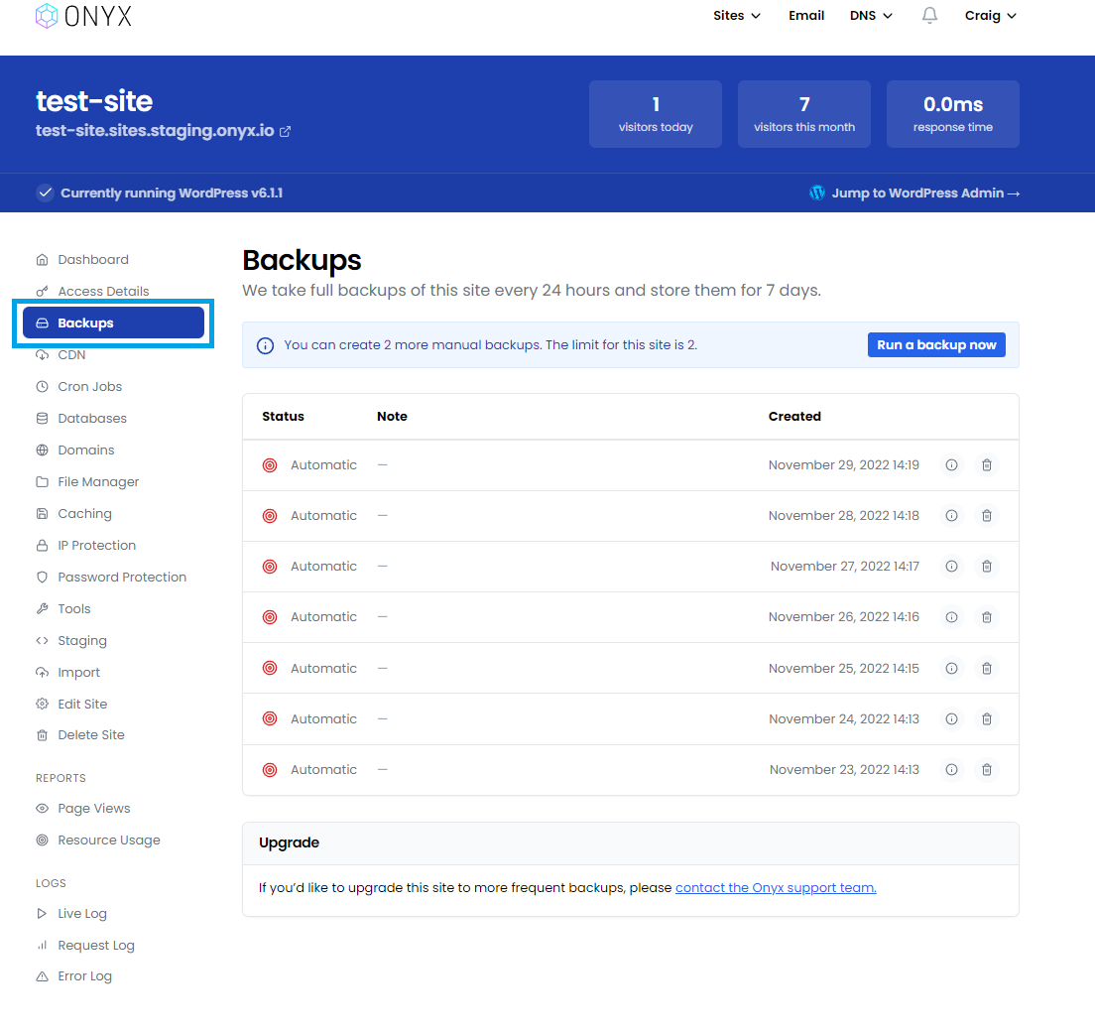Click the info icon in manual backups notice
This screenshot has height=1033, width=1095.
click(x=266, y=345)
